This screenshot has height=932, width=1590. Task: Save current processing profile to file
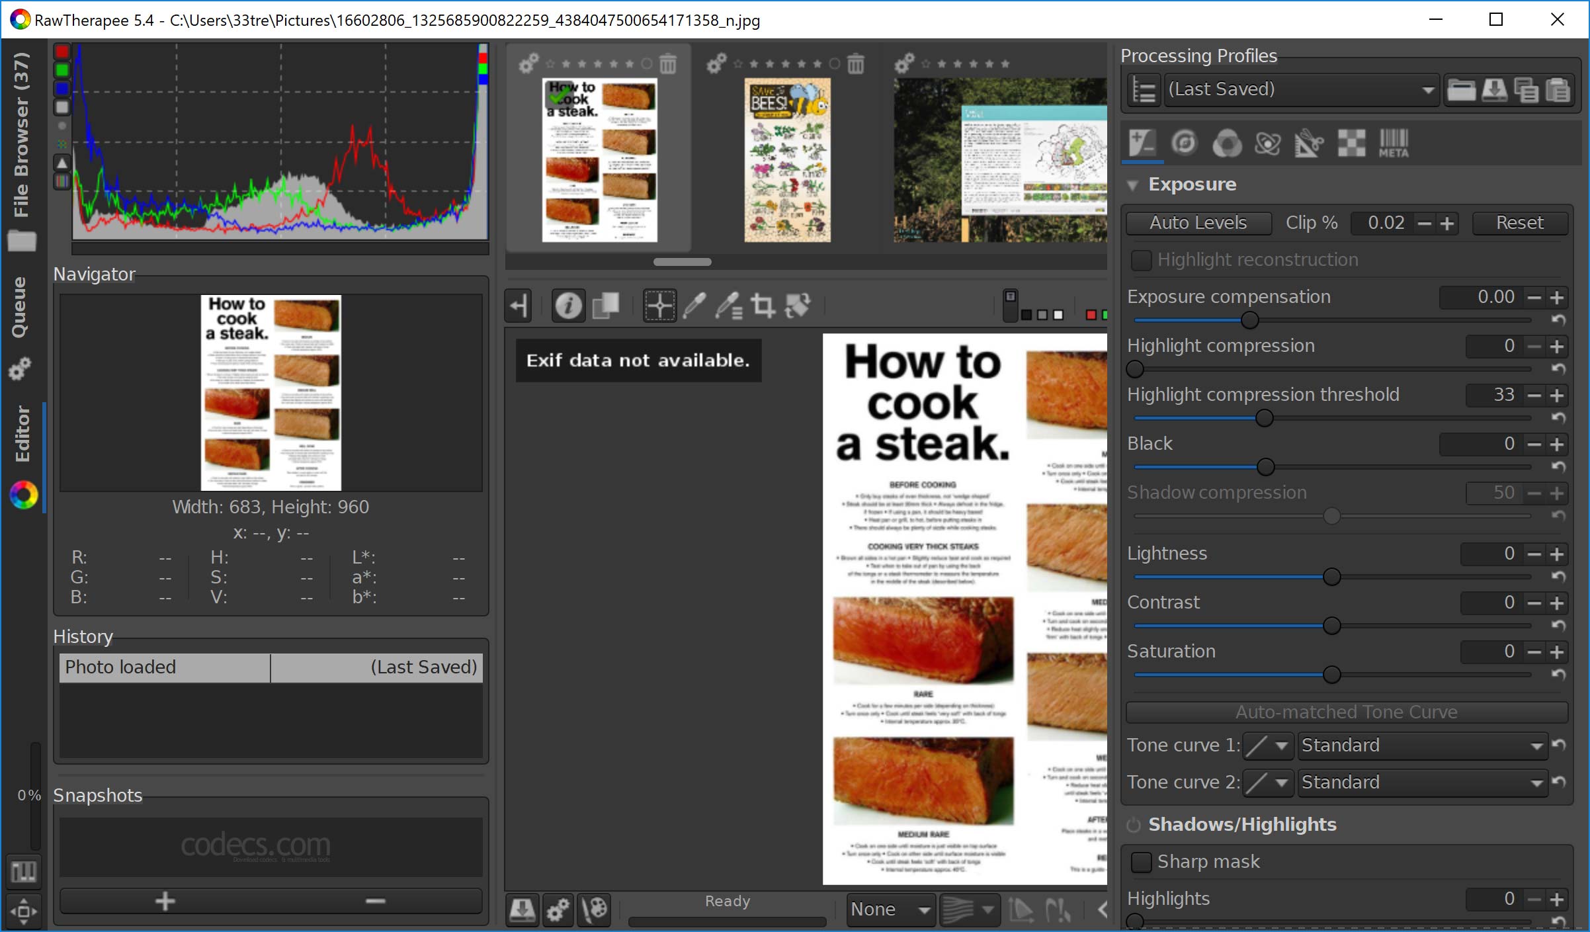click(1494, 89)
